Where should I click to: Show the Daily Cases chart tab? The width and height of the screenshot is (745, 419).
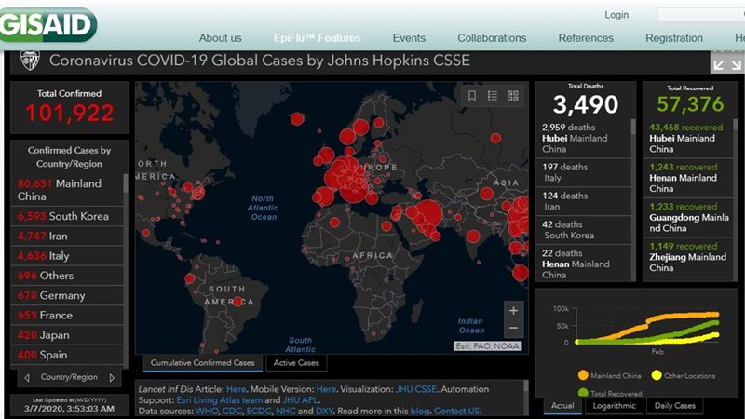pos(674,406)
